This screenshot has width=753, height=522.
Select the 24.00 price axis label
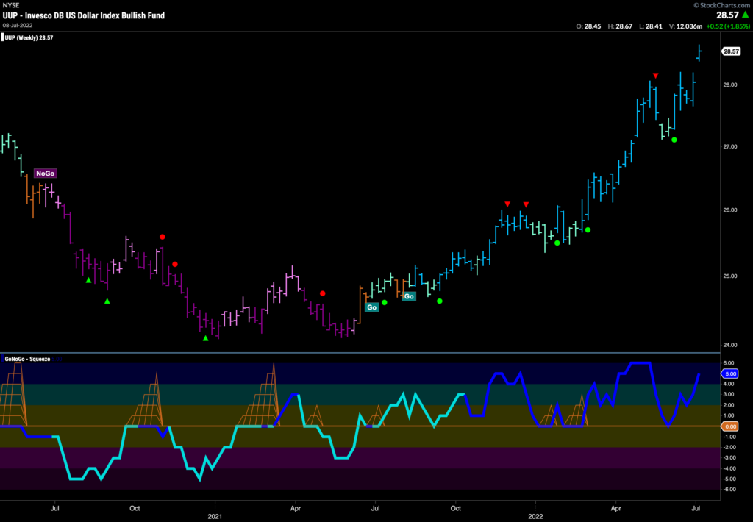pos(730,345)
